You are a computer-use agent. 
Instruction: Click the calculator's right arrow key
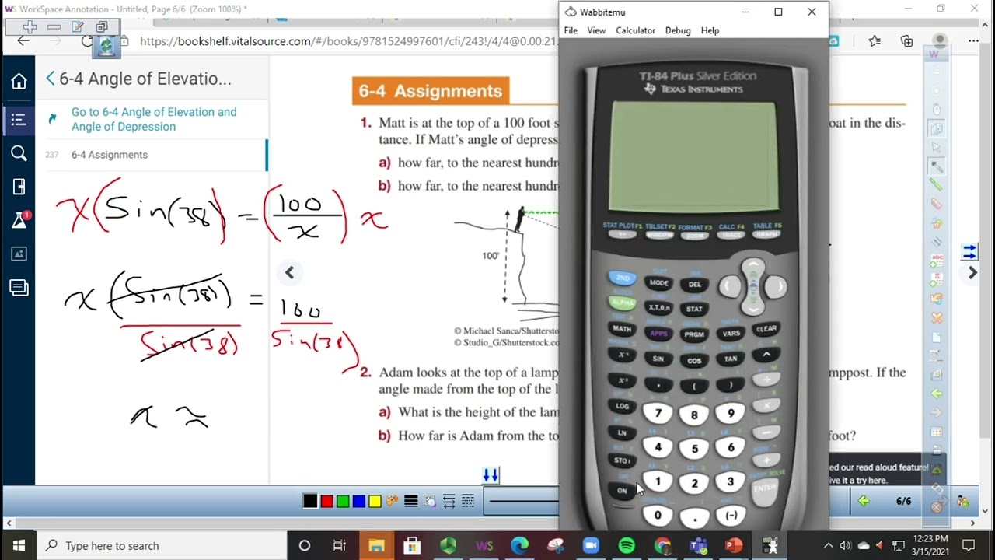[x=777, y=288]
